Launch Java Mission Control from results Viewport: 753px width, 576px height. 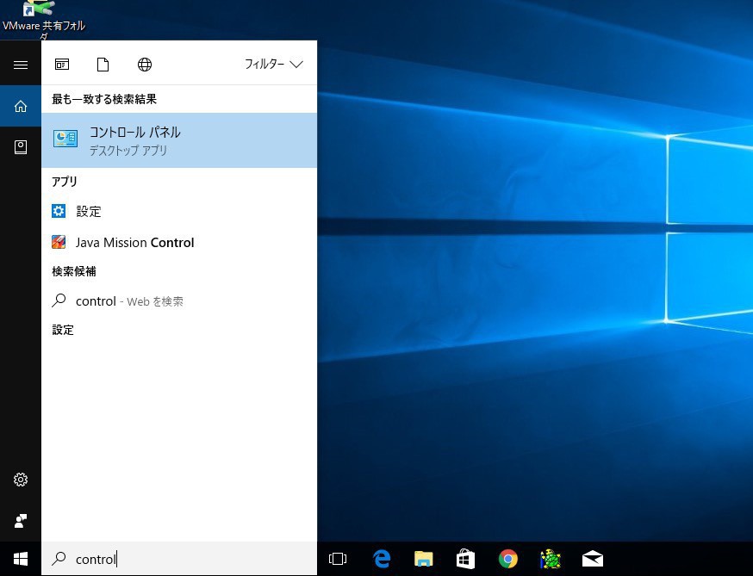[x=134, y=243]
